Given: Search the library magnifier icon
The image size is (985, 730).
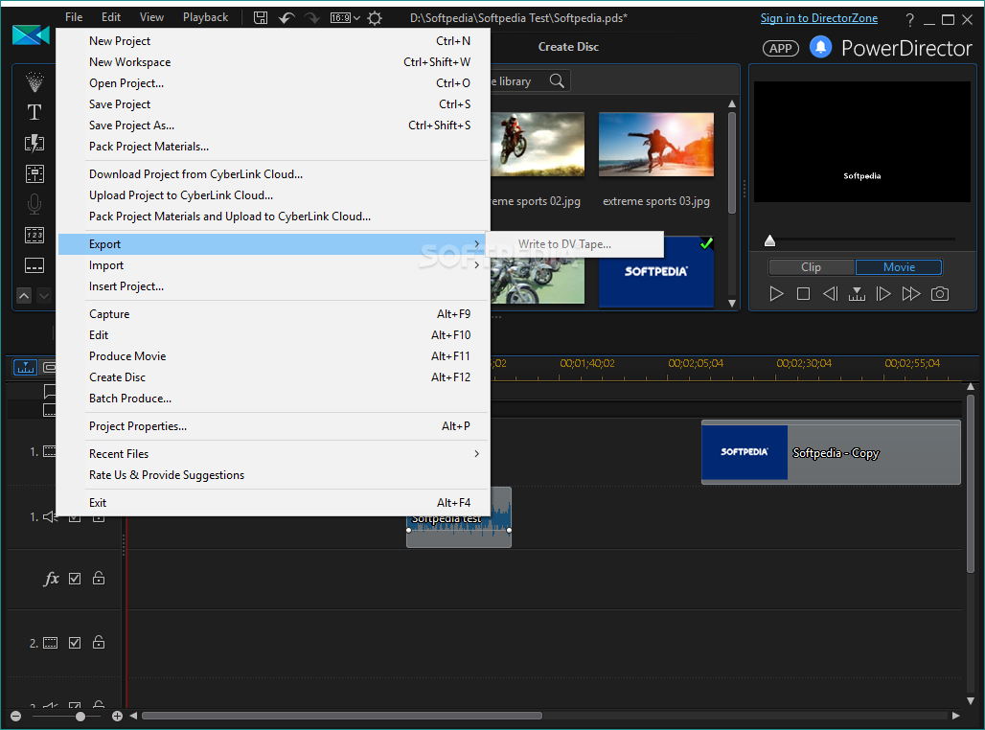Looking at the screenshot, I should [557, 81].
